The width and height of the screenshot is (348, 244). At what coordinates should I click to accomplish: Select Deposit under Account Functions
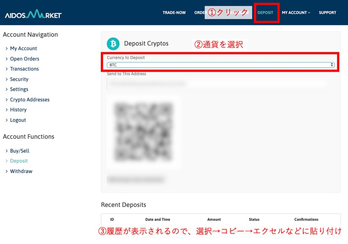point(19,161)
